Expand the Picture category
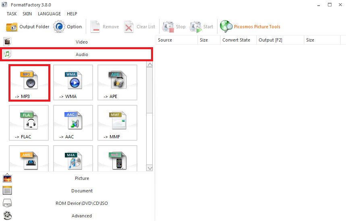Viewport: 346px width, 221px height. pyautogui.click(x=77, y=178)
